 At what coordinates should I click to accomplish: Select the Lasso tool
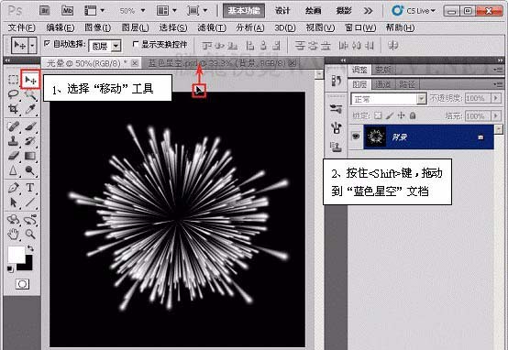tap(13, 94)
